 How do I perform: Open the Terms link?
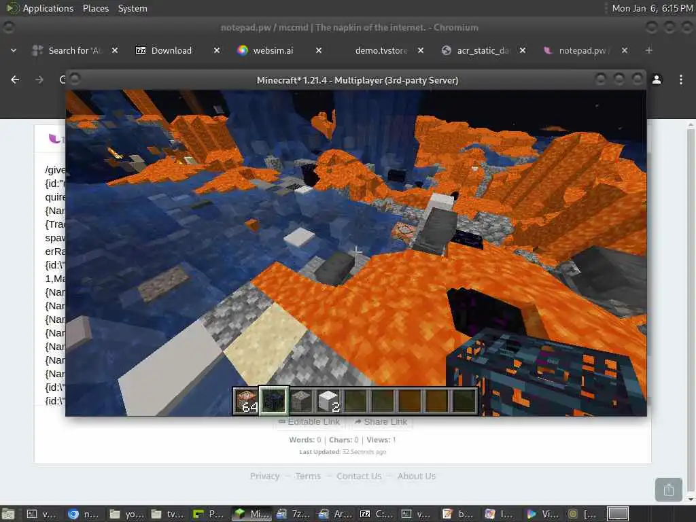[x=308, y=476]
